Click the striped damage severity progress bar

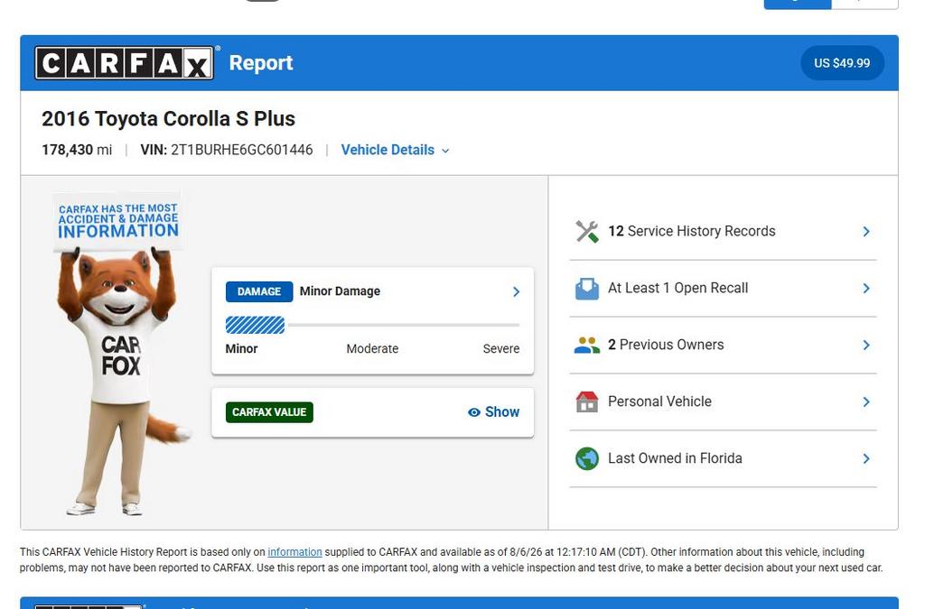tap(255, 325)
